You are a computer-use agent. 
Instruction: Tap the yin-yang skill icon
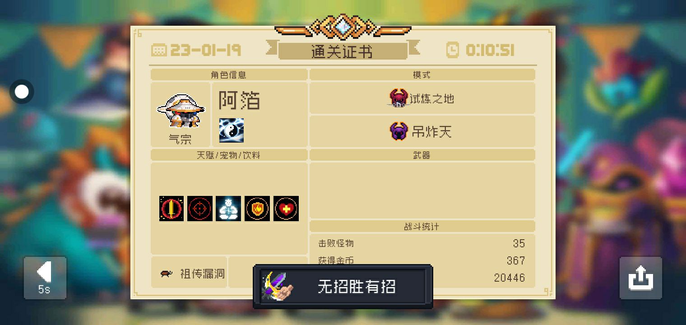tap(232, 130)
